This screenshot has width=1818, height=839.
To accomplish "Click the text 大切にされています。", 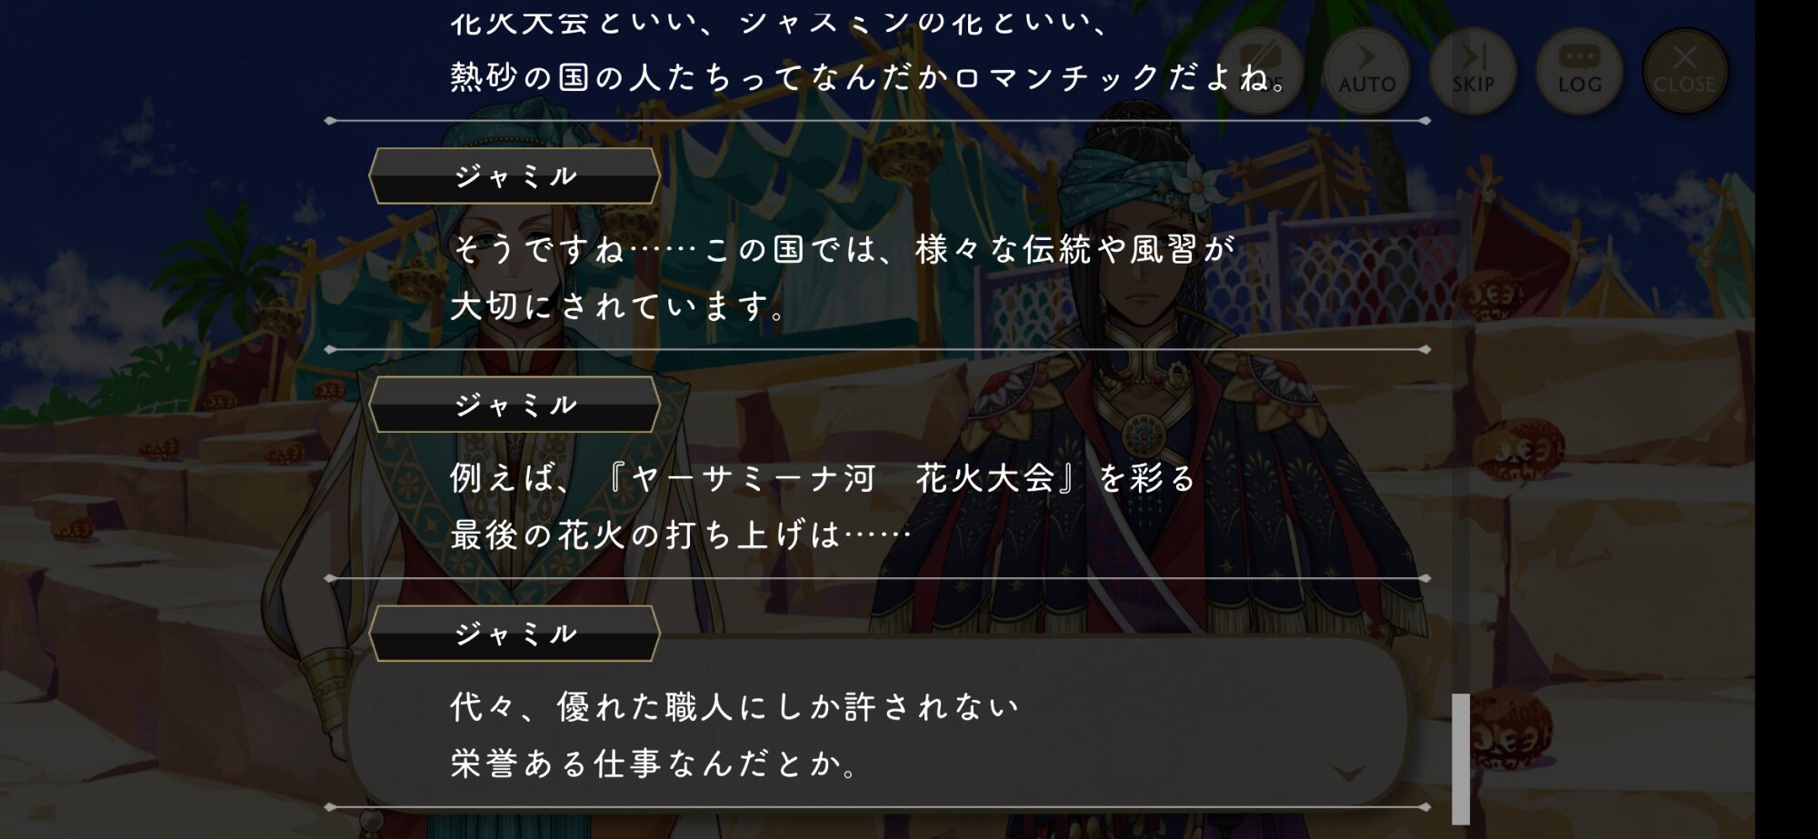I will point(619,306).
